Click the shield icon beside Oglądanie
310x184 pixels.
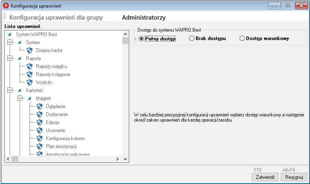click(40, 106)
